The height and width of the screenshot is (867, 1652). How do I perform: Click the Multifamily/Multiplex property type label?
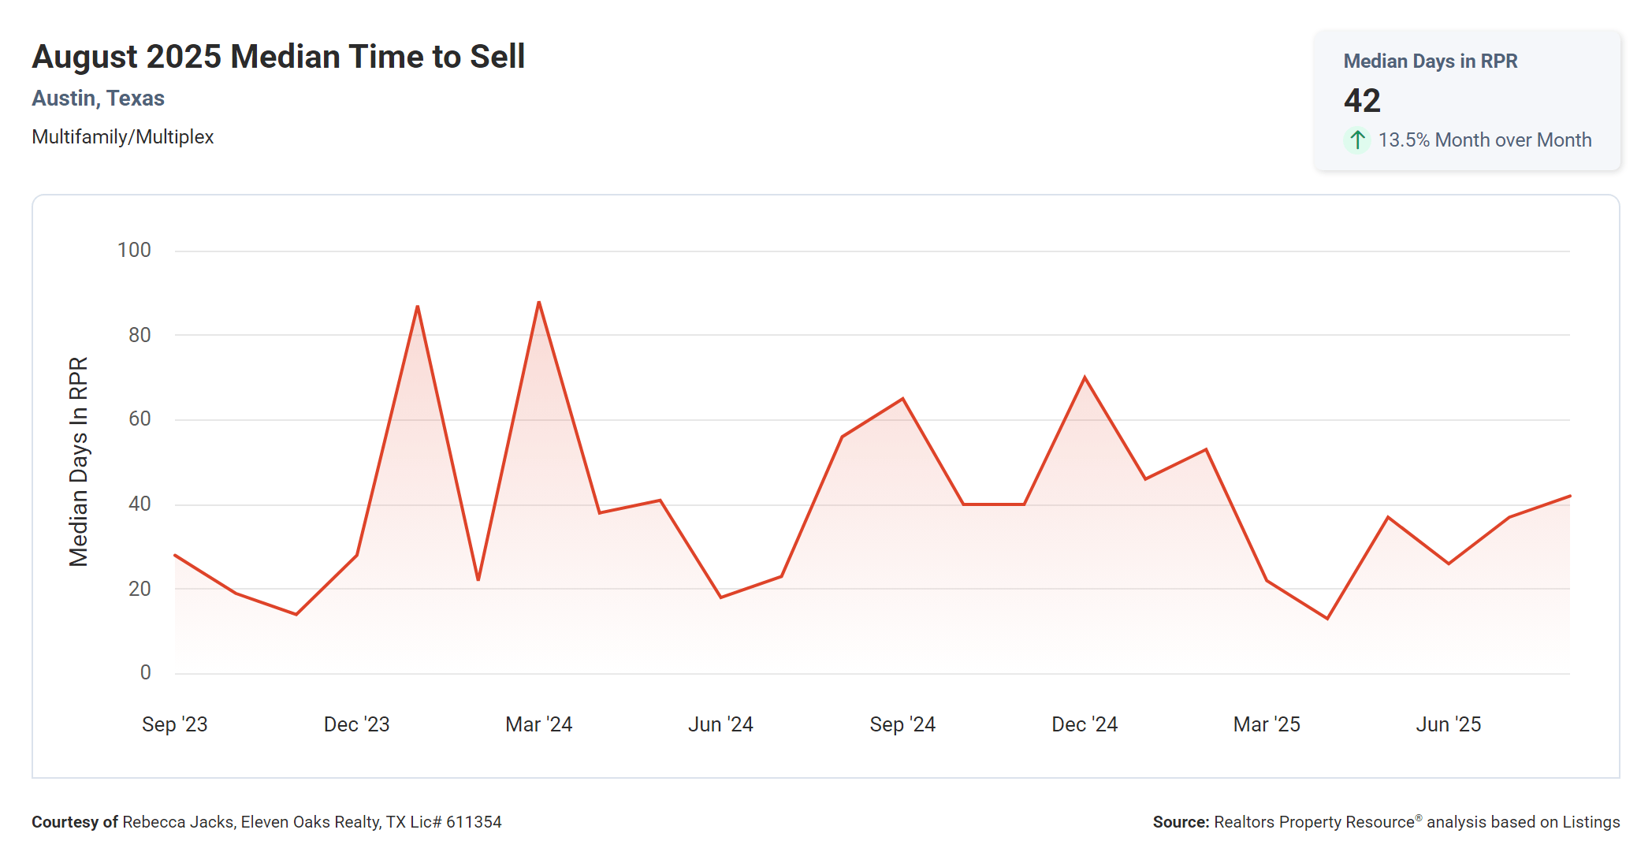tap(123, 137)
